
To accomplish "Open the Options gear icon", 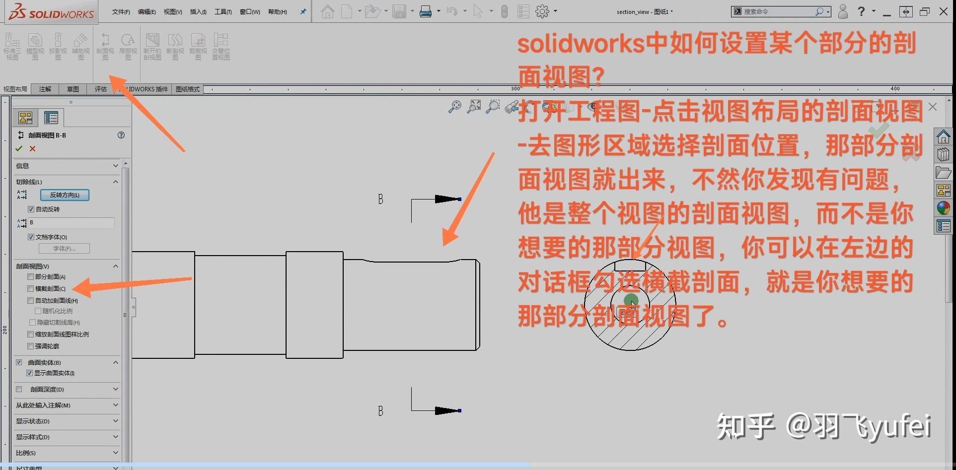I will click(x=542, y=11).
